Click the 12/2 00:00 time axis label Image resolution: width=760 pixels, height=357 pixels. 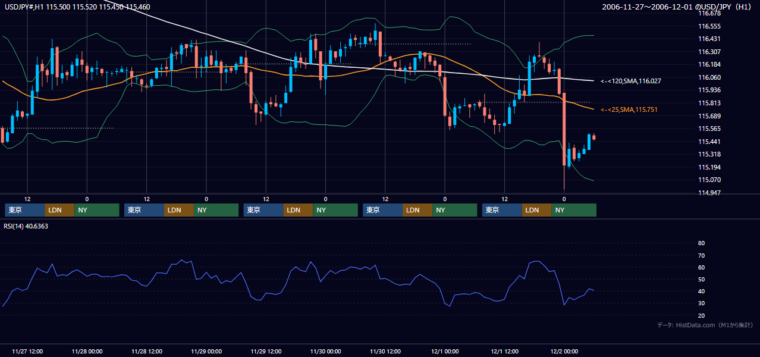[564, 351]
